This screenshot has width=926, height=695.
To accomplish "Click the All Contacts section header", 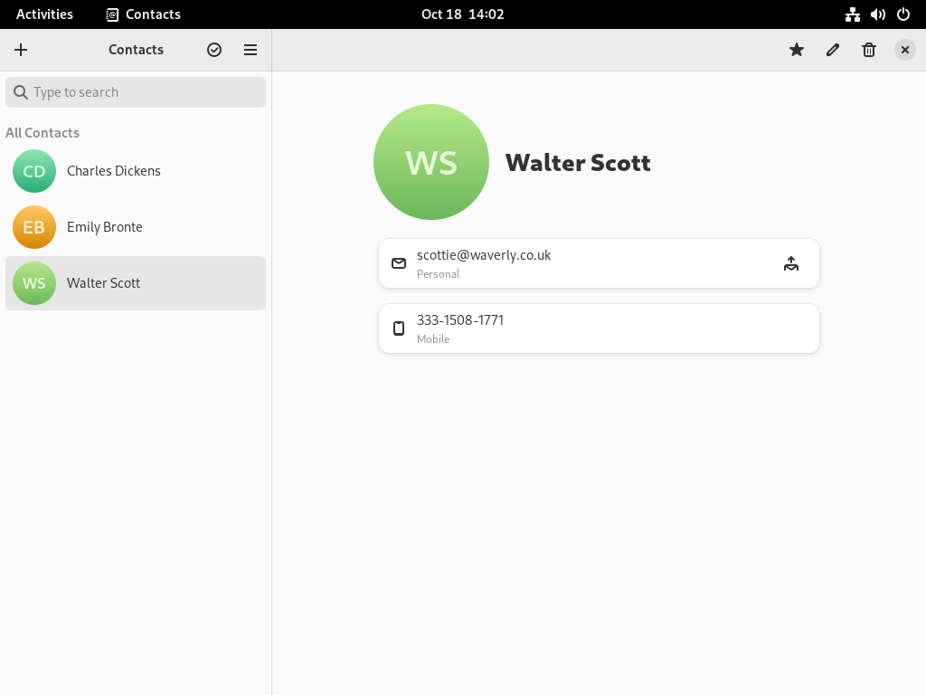I will (x=43, y=133).
